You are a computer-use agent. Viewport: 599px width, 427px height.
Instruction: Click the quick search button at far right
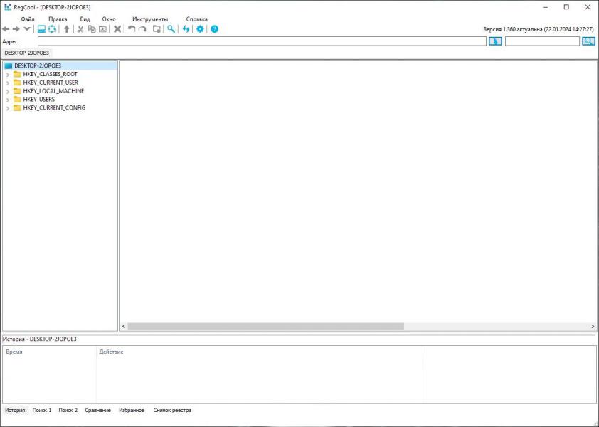point(589,41)
